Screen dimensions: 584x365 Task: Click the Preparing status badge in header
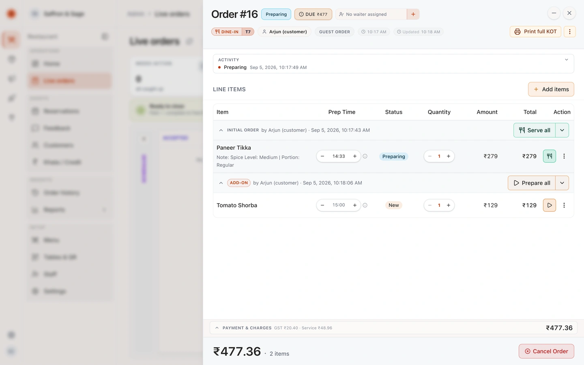point(276,14)
